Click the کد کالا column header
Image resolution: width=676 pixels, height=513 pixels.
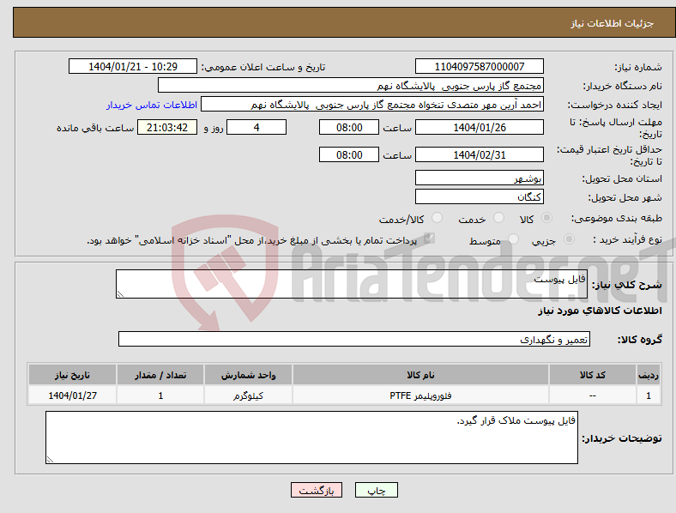pyautogui.click(x=593, y=375)
